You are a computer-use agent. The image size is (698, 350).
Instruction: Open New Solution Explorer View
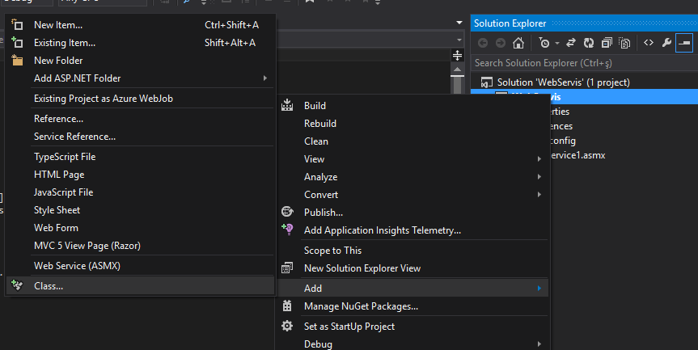point(412,268)
